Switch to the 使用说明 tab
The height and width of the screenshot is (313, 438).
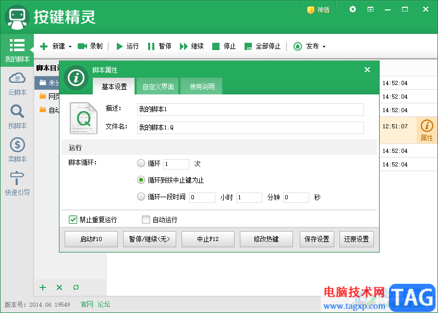(x=202, y=87)
